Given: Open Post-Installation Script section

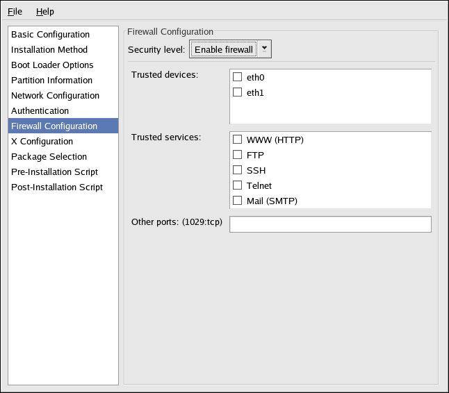Looking at the screenshot, I should click(56, 187).
